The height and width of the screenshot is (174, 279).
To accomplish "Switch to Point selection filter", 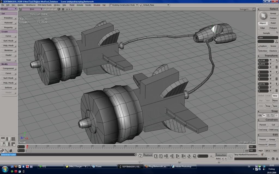I will [273, 23].
